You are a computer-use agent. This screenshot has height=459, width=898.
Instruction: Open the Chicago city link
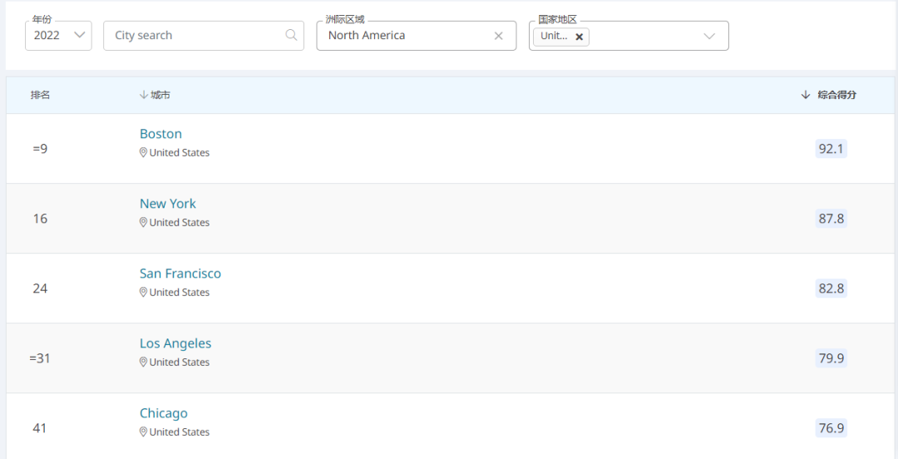pyautogui.click(x=164, y=413)
